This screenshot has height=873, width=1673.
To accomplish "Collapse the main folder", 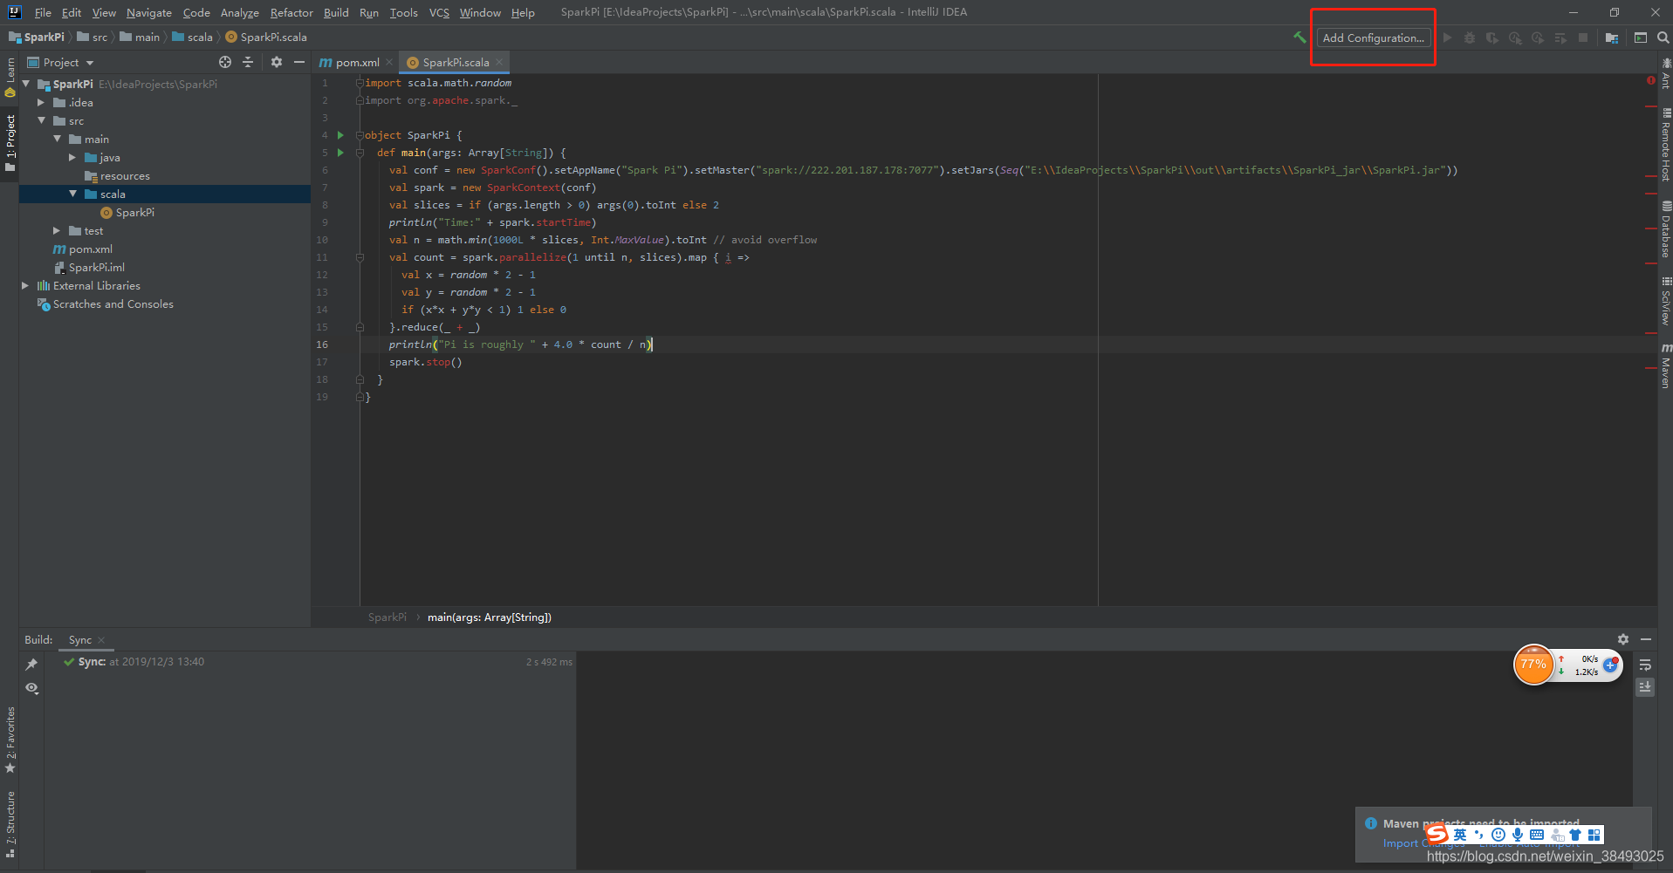I will 57,139.
